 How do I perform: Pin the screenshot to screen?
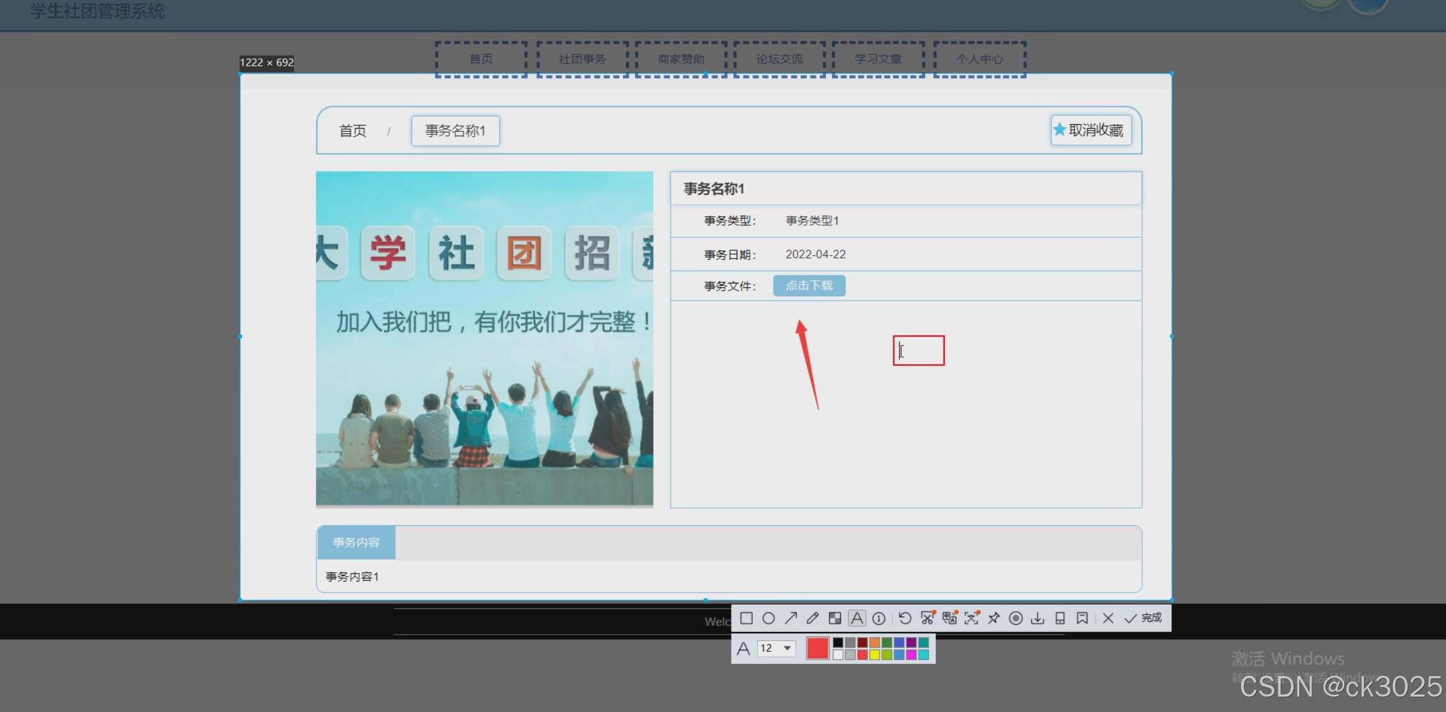point(993,618)
